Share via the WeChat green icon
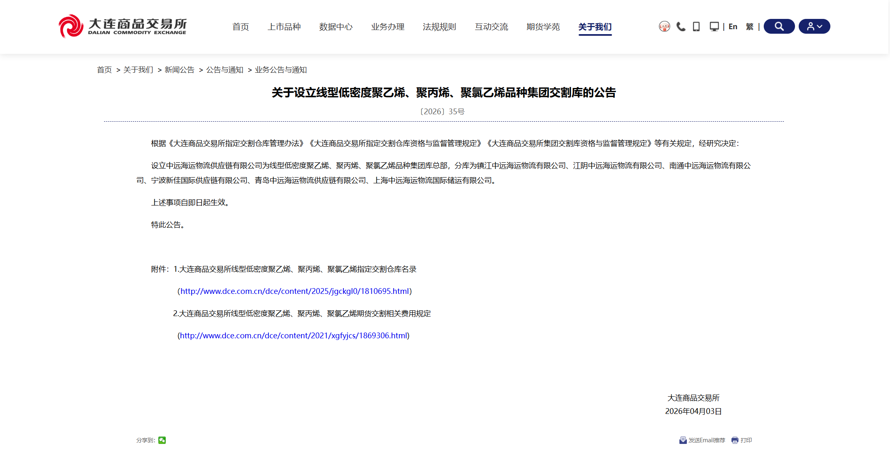The height and width of the screenshot is (469, 890). pos(162,440)
